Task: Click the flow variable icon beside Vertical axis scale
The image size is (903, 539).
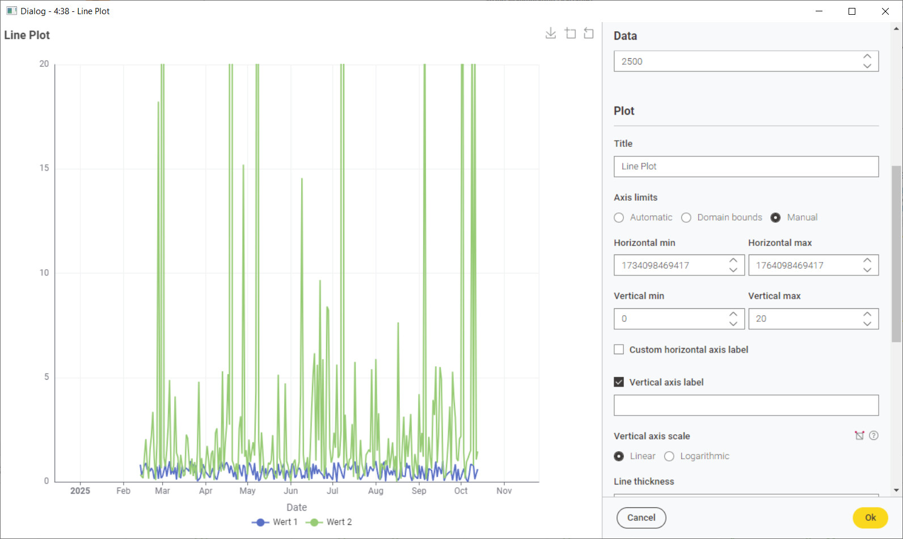Action: tap(859, 435)
